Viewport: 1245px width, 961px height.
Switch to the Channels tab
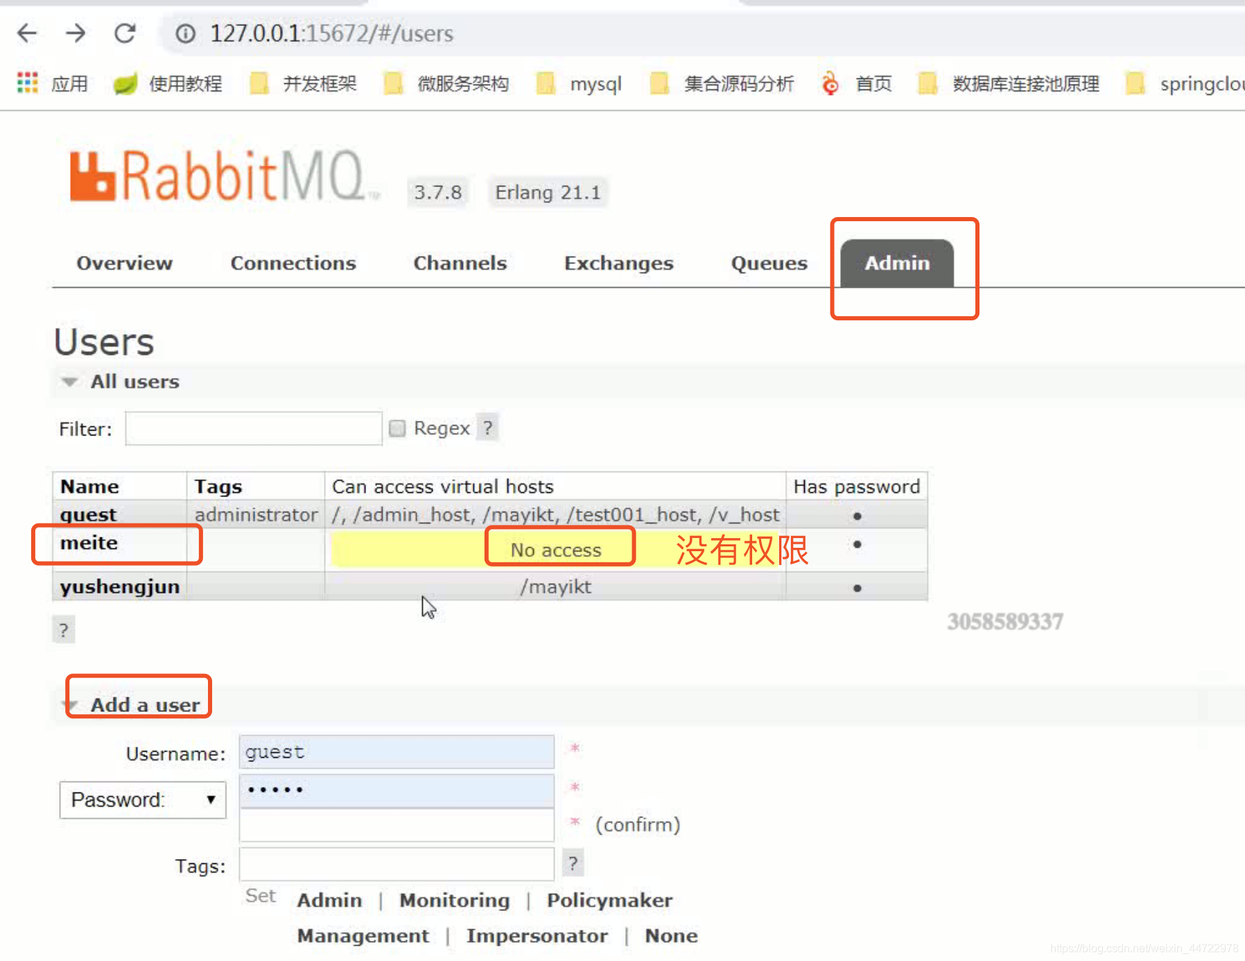coord(460,263)
